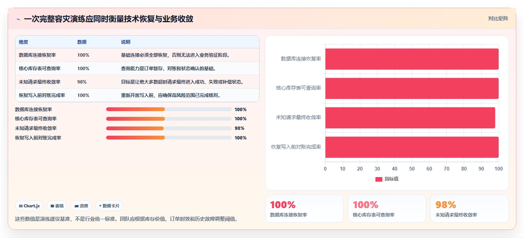Click chart bar for 核心库存表可查询率
This screenshot has height=238, width=524.
tap(412, 88)
